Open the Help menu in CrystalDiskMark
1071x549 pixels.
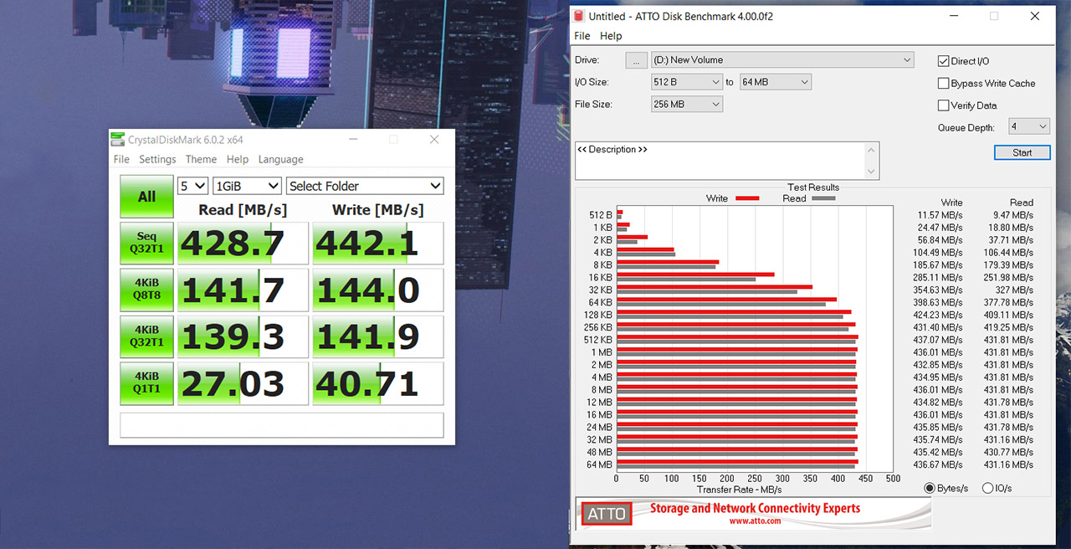[x=238, y=159]
